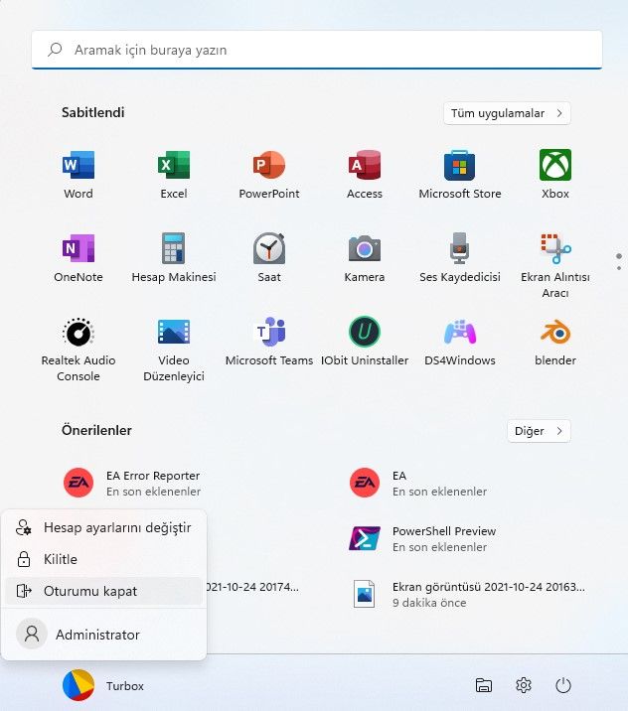Open Video Düzenleyici
Screen dimensions: 628x711
pyautogui.click(x=174, y=350)
